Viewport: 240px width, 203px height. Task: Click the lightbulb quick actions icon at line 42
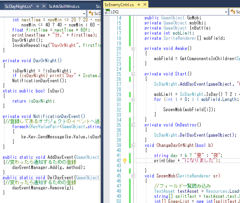(125, 161)
